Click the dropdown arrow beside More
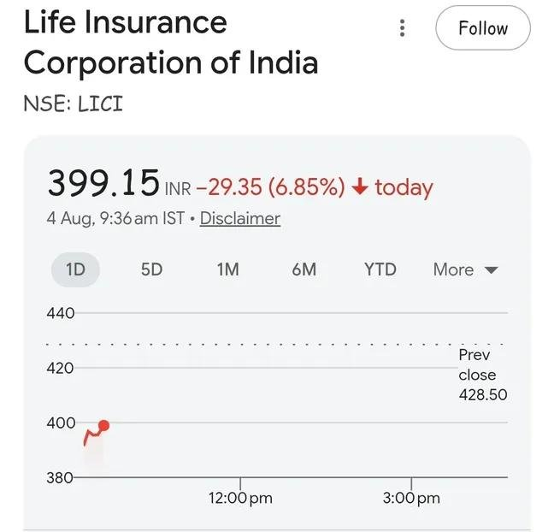Image resolution: width=554 pixels, height=532 pixels. pyautogui.click(x=491, y=270)
